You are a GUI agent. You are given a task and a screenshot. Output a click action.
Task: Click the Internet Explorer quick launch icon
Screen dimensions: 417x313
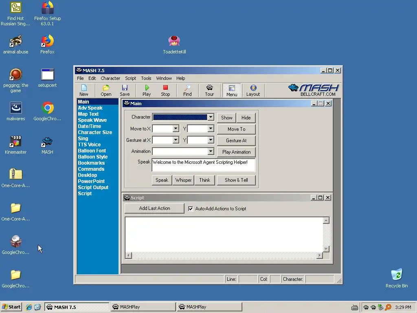[x=29, y=307]
